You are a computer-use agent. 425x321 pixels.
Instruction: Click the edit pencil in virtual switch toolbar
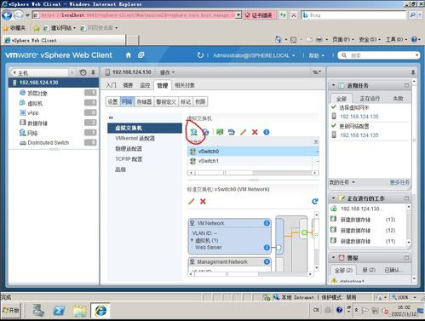click(x=244, y=132)
